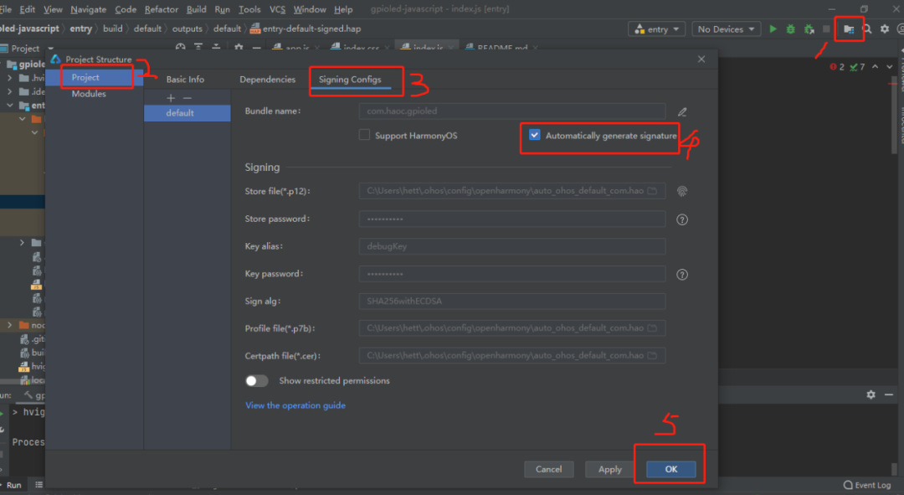
Task: Expand the node_modules folder
Action: tap(9, 325)
